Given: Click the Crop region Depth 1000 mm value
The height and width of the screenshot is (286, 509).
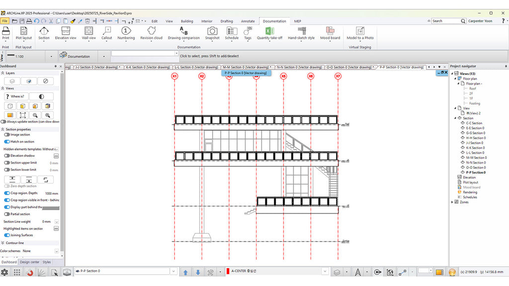Looking at the screenshot, I should click(52, 193).
